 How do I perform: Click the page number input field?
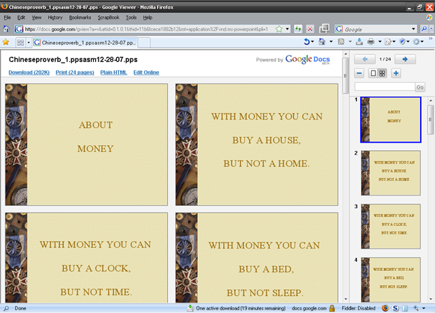[x=385, y=87]
